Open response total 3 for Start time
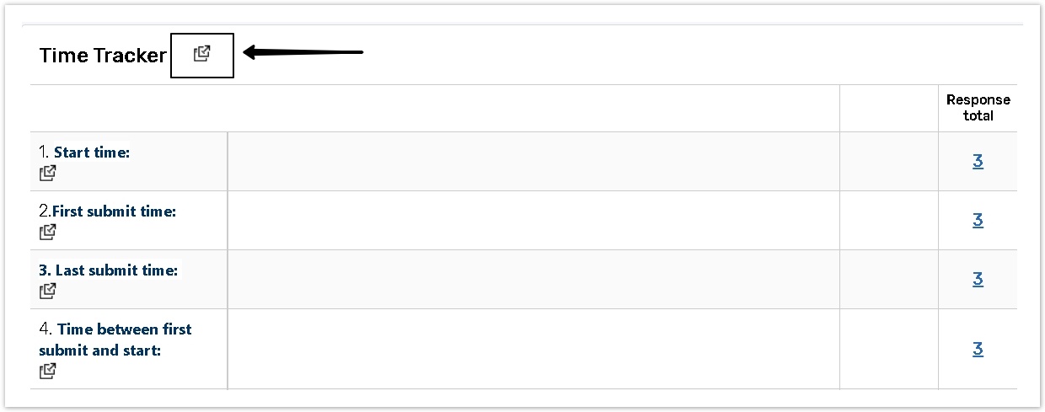1045x412 pixels. (x=978, y=161)
